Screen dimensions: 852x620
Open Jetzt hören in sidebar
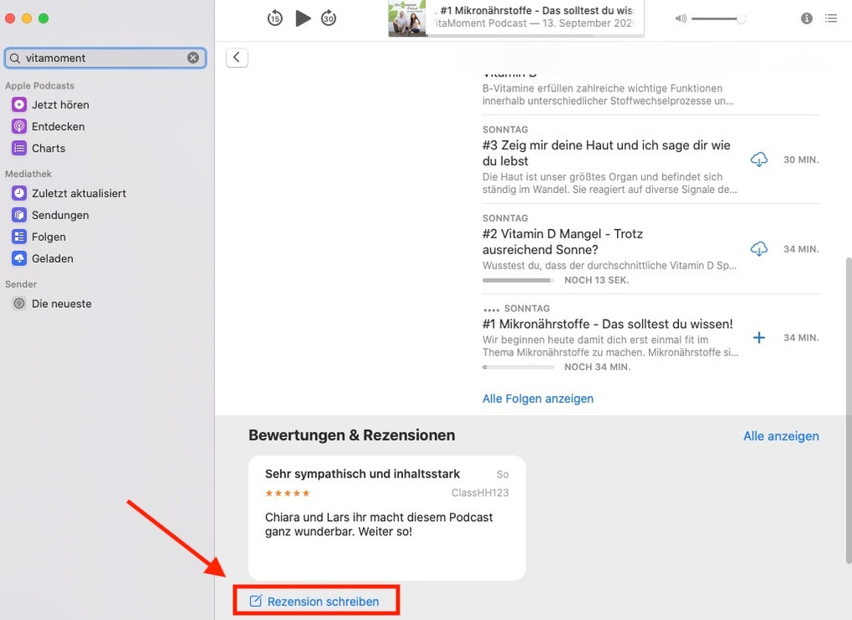(60, 105)
